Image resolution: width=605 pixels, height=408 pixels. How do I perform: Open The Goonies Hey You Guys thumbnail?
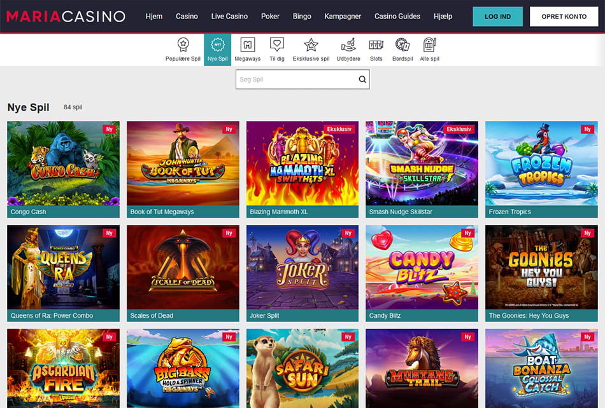click(x=541, y=267)
